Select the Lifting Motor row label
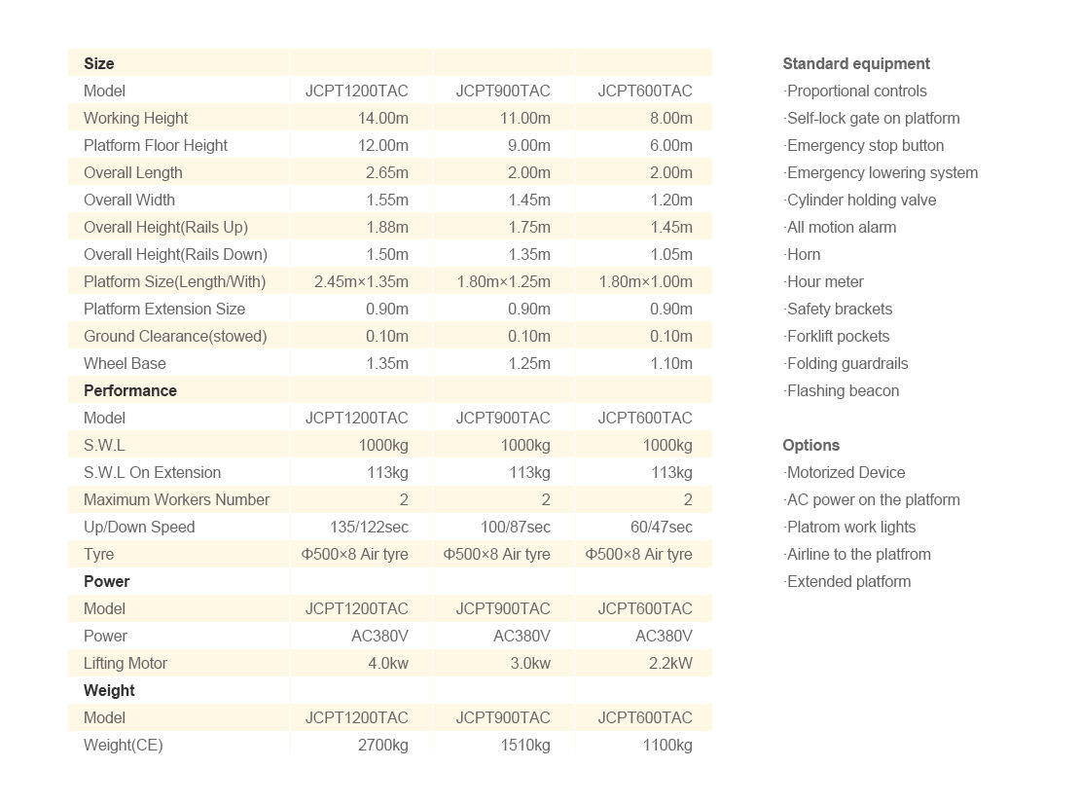The image size is (1080, 804). tap(126, 663)
